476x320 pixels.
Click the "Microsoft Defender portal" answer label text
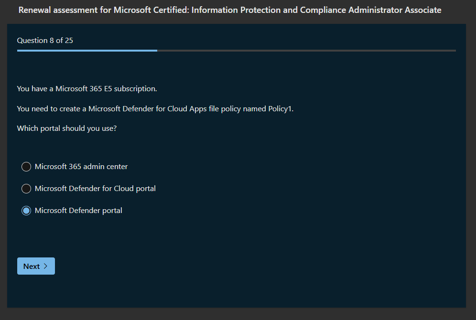pos(78,211)
